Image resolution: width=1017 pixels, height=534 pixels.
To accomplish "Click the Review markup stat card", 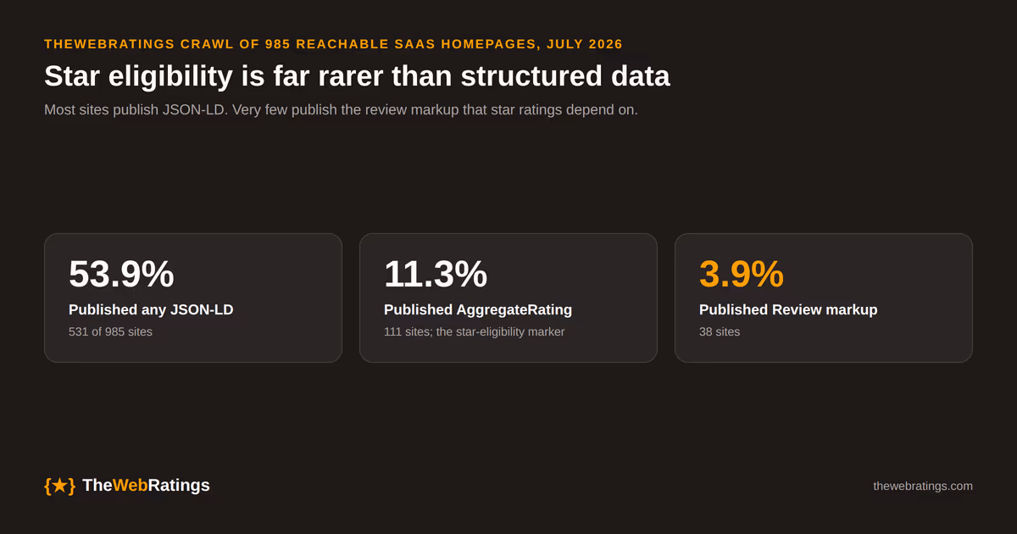I will pyautogui.click(x=824, y=298).
